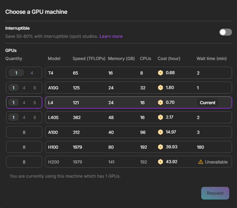Click the Current badge on L4
237x208 pixels.
(x=208, y=103)
